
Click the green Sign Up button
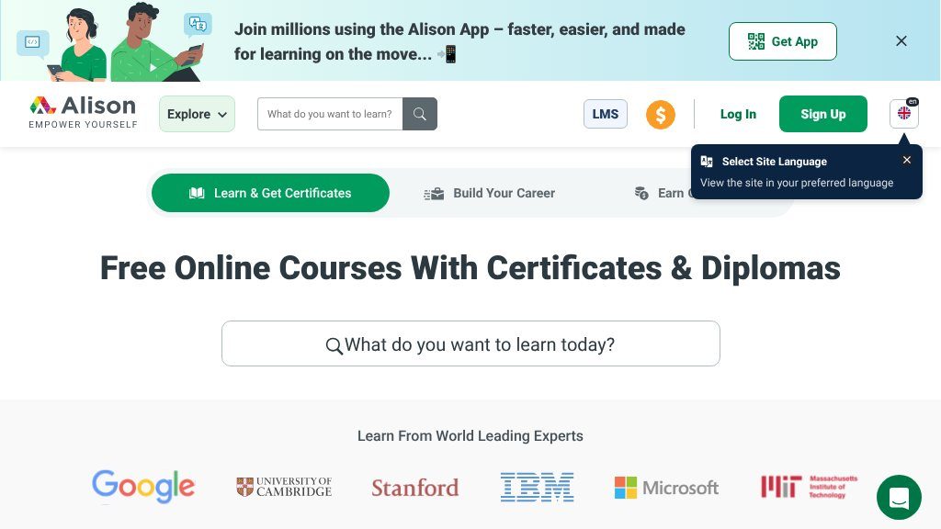(822, 114)
